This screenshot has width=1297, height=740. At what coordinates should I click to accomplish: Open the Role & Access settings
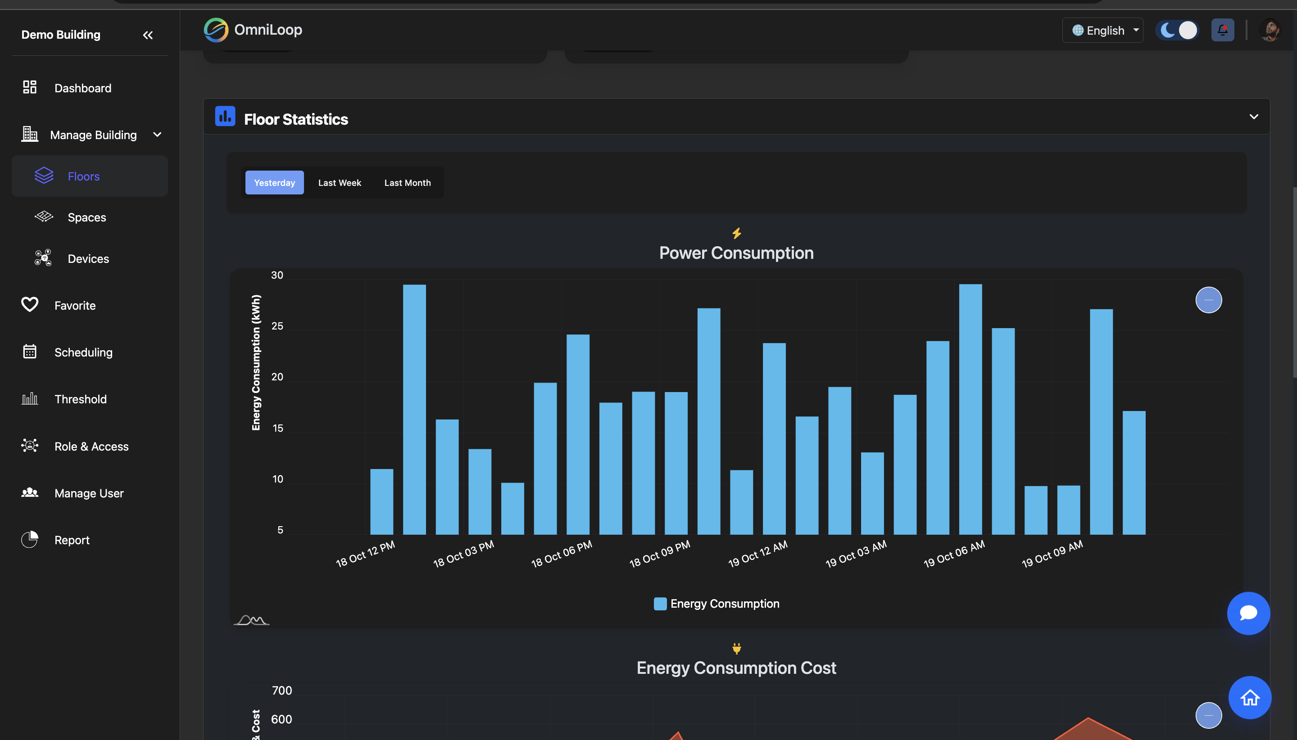pos(91,446)
